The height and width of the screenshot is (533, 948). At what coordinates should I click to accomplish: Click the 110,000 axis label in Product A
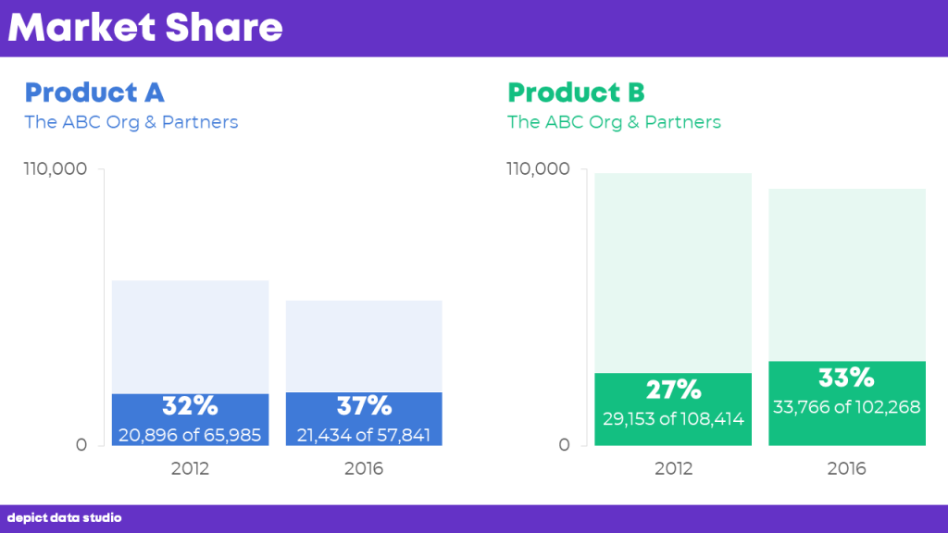click(55, 168)
